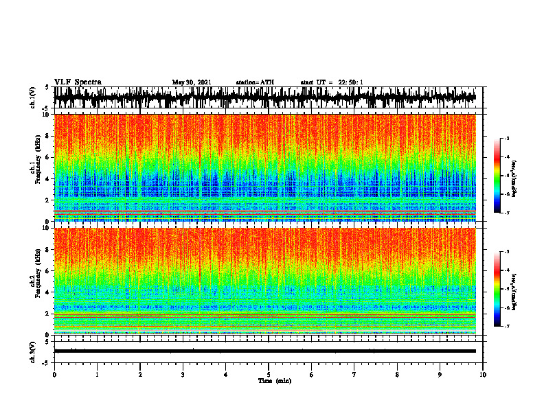The image size is (544, 420).
Task: Click the "-3" label on ch.1 color bar
Action: [506, 138]
